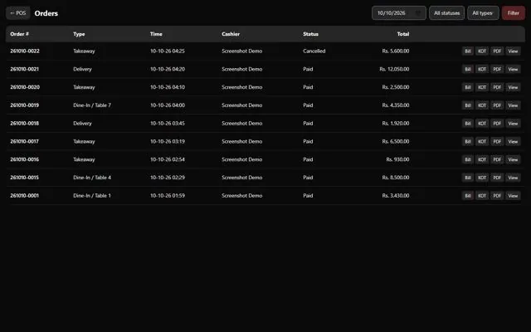Select the Dine-In / Table 7 cell
This screenshot has height=332, width=531.
coord(92,105)
